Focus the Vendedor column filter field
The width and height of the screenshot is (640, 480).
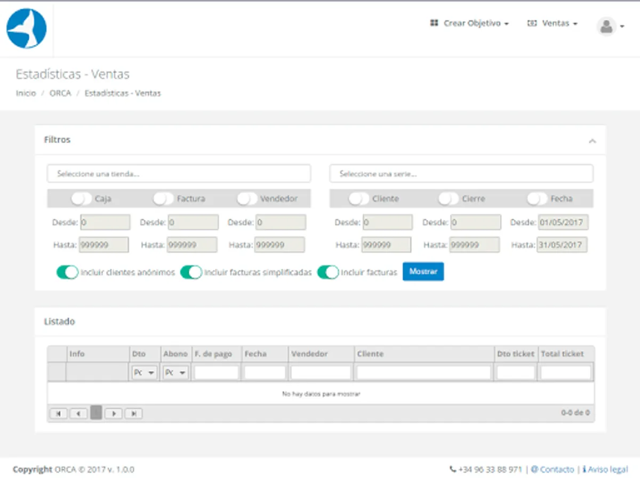321,373
